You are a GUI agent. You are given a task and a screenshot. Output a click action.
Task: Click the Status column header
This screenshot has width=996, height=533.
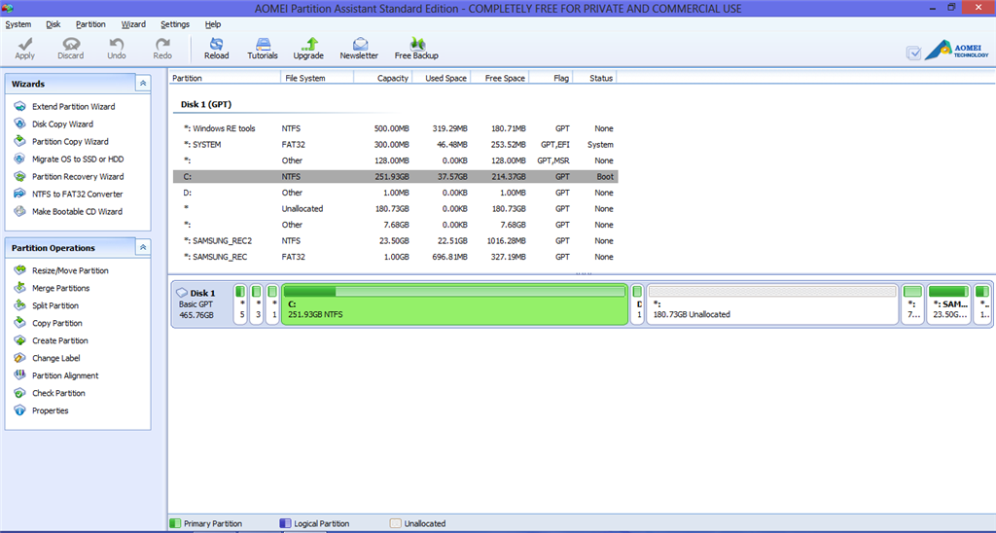[x=594, y=78]
